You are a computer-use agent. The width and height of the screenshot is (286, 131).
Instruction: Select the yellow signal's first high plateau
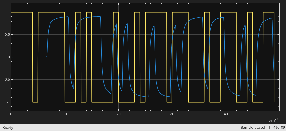point(22,12)
